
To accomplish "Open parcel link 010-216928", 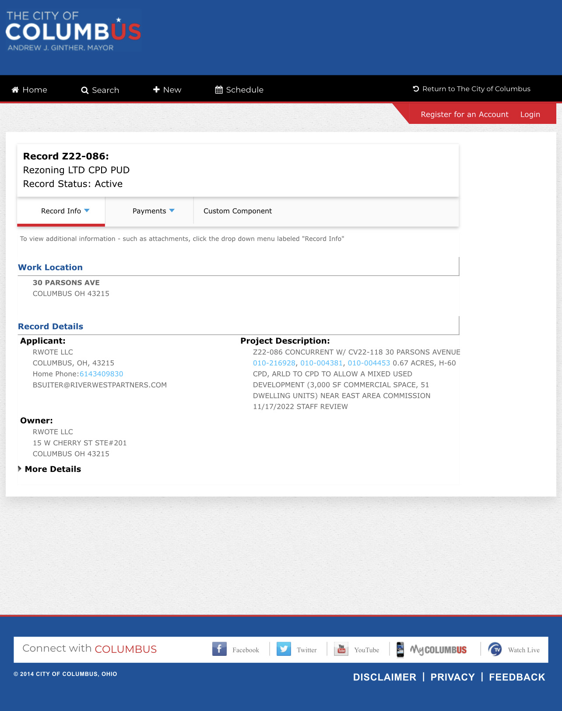I will (274, 363).
